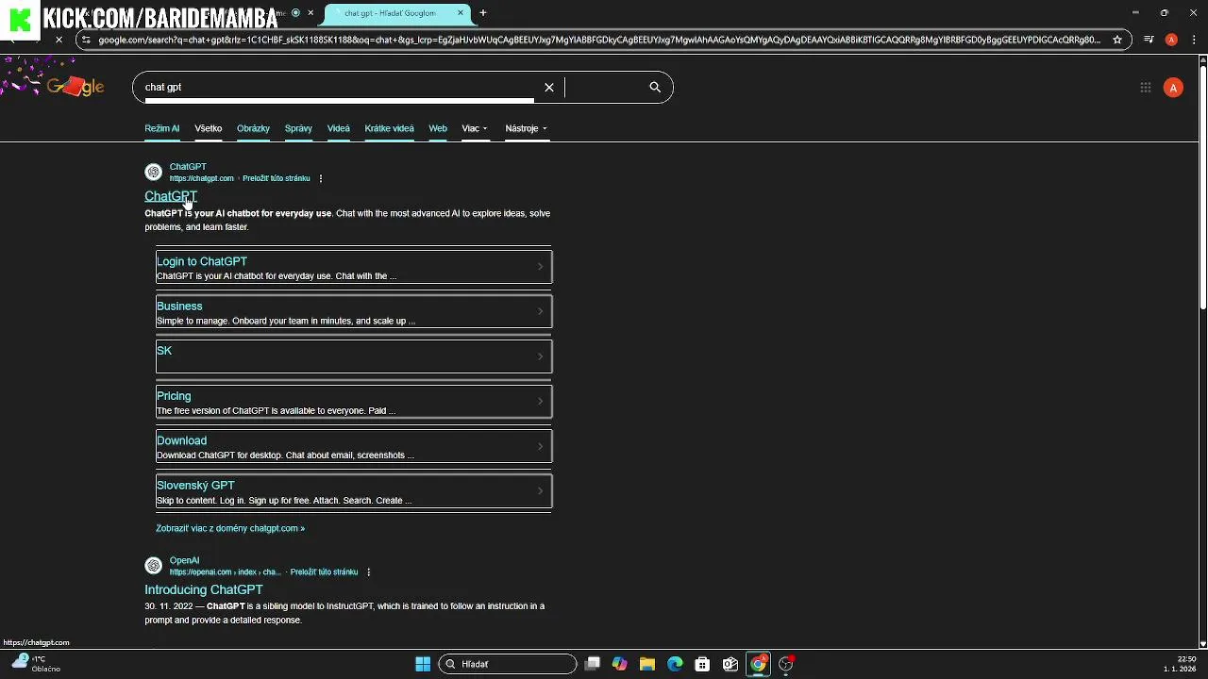
Task: Click the chevron on the Pricing sitelink
Action: coord(541,402)
